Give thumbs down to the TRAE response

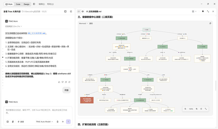point(63,82)
